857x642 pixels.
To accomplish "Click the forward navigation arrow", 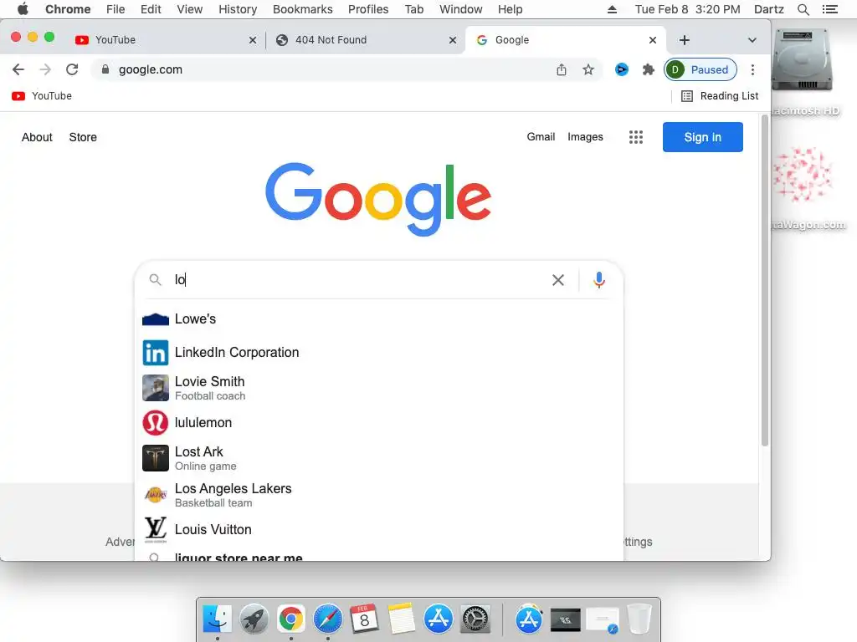I will (x=45, y=69).
